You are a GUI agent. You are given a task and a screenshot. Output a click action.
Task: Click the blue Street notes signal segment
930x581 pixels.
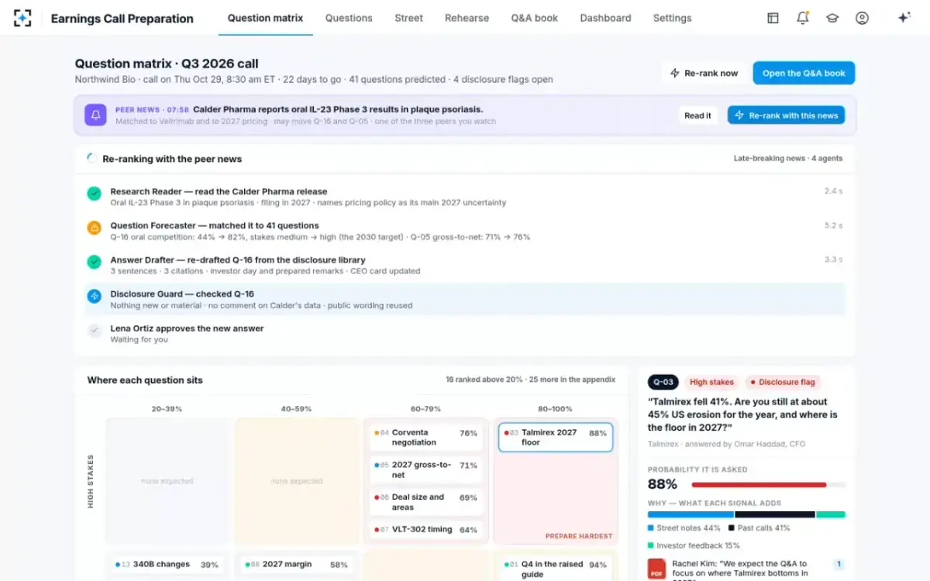tap(691, 514)
